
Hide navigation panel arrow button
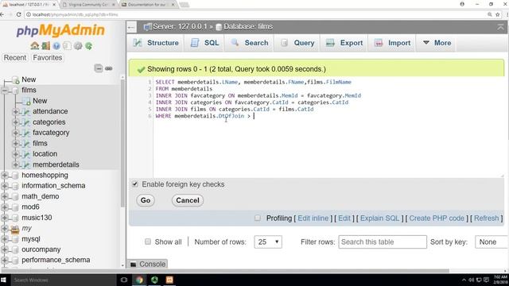click(x=131, y=27)
